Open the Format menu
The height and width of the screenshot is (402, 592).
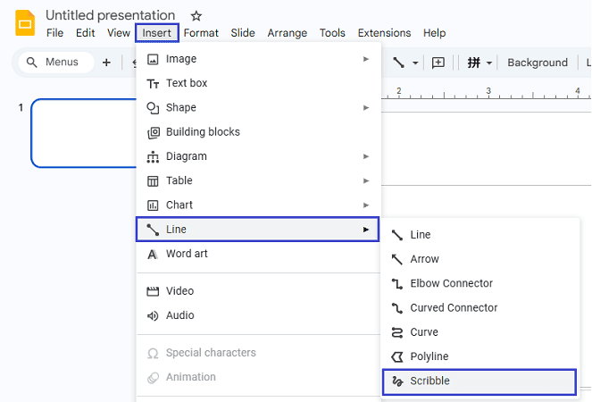pyautogui.click(x=201, y=33)
